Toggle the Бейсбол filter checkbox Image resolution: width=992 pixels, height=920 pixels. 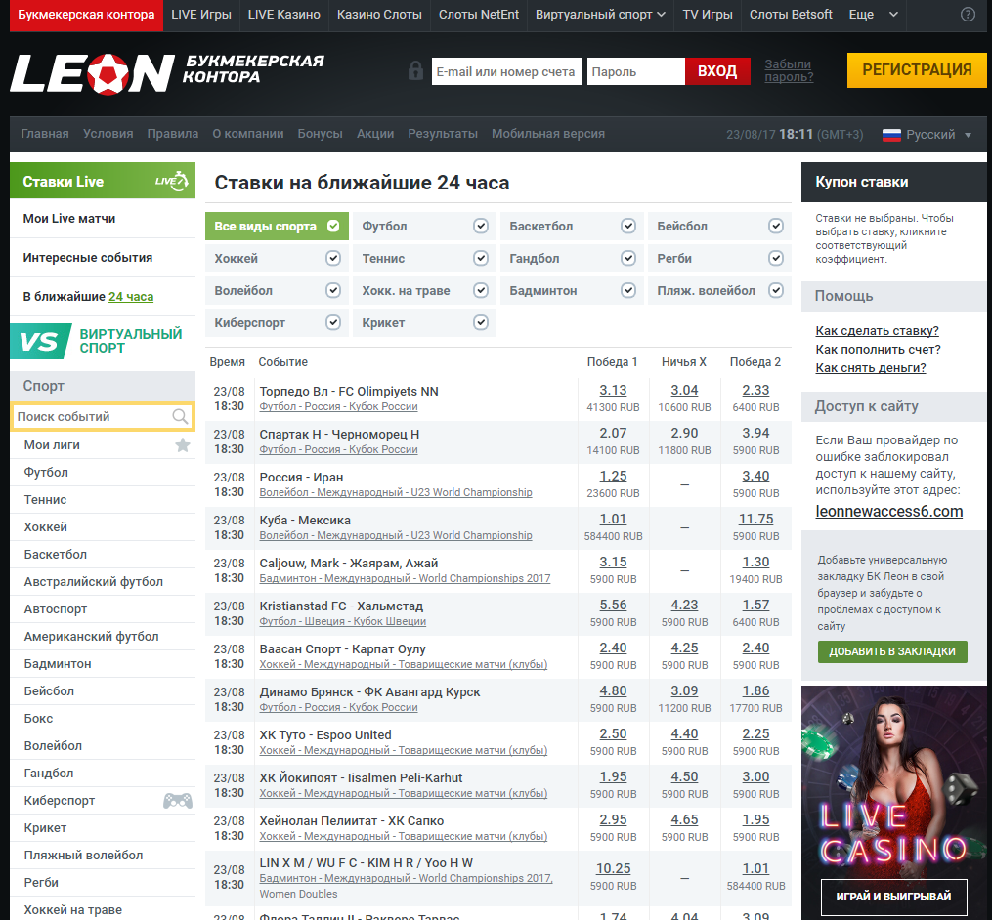click(x=776, y=226)
